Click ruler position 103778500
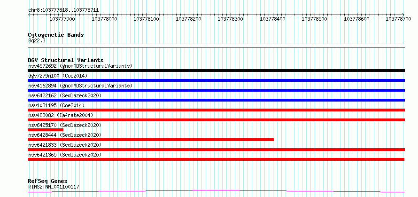418x197 pixels. 315,19
